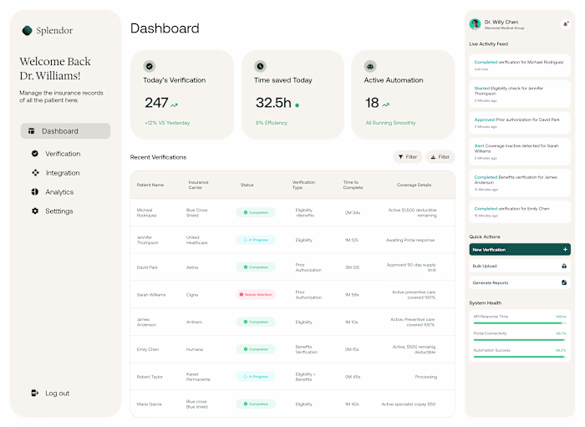Viewport: 585px width, 427px height.
Task: Click the Insurance Carrier column header
Action: pyautogui.click(x=198, y=185)
